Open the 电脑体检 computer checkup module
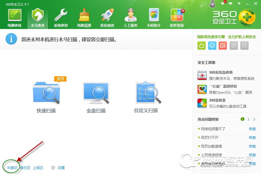The height and width of the screenshot is (174, 261). (15, 18)
